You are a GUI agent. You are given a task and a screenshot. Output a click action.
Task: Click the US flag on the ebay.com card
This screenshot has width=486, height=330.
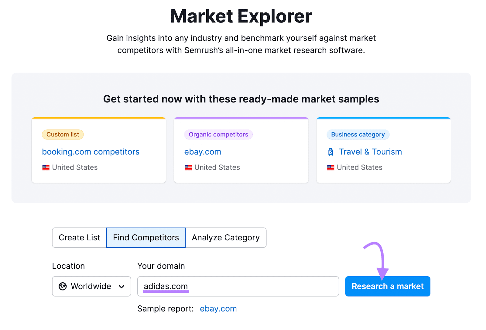(x=188, y=167)
